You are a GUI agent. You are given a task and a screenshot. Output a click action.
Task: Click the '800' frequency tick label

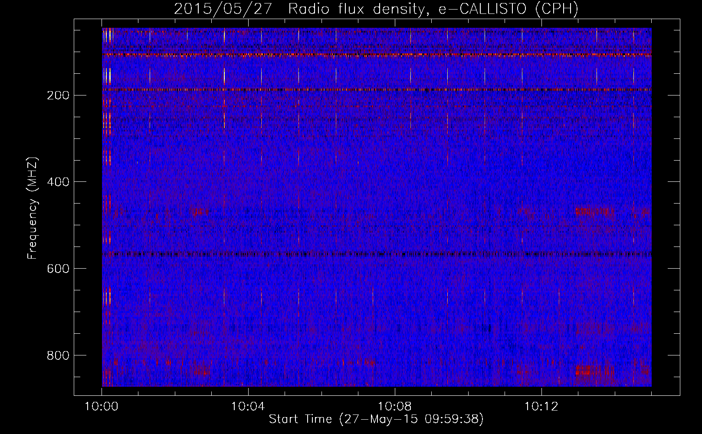[x=58, y=355]
